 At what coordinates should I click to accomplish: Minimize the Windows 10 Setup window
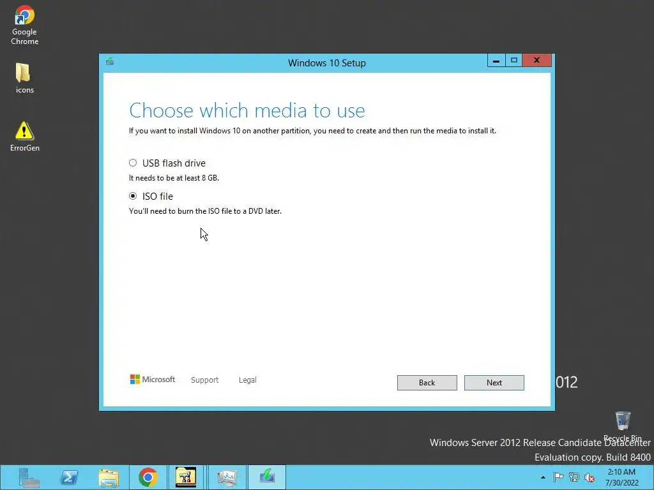pos(496,61)
